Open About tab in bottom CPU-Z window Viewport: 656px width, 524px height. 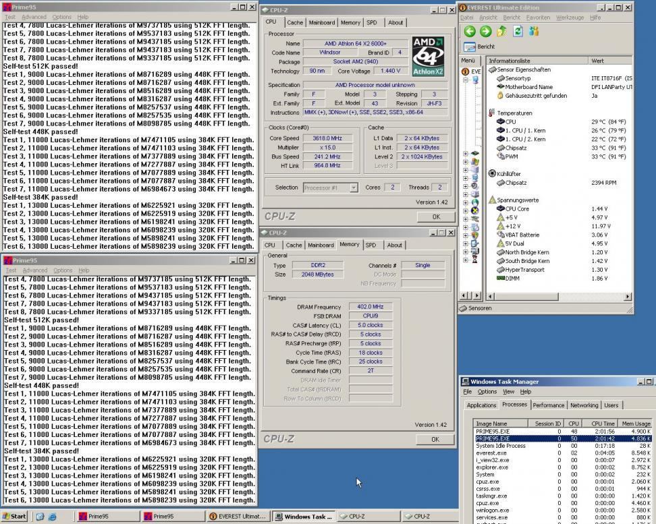point(394,245)
